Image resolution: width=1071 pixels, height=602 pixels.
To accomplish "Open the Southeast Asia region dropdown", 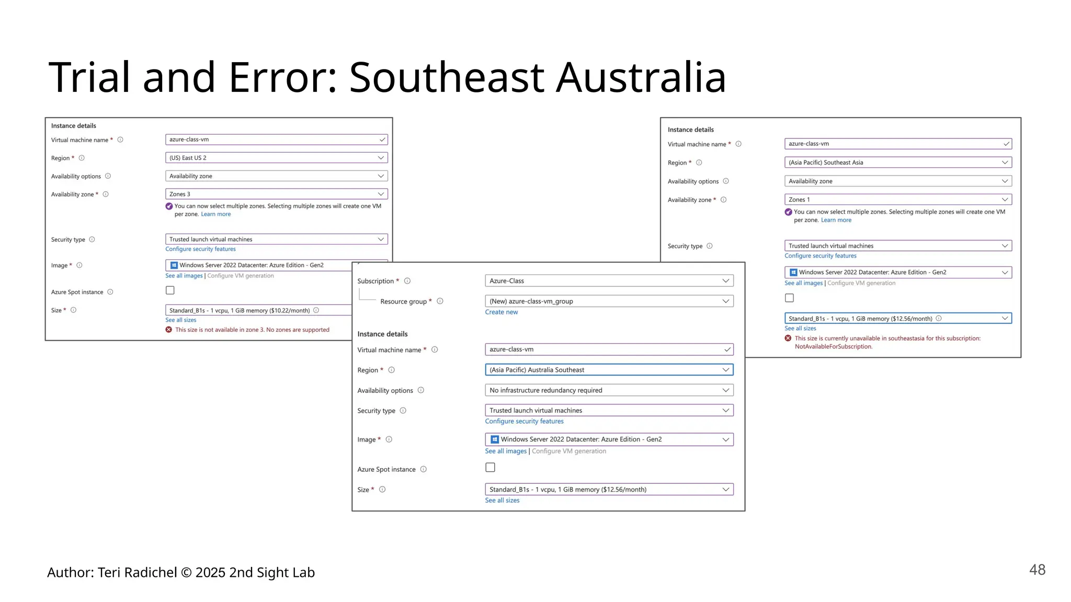I will tap(898, 163).
